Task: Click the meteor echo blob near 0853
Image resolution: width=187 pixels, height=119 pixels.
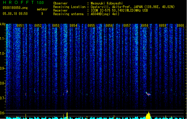Action: [67, 91]
